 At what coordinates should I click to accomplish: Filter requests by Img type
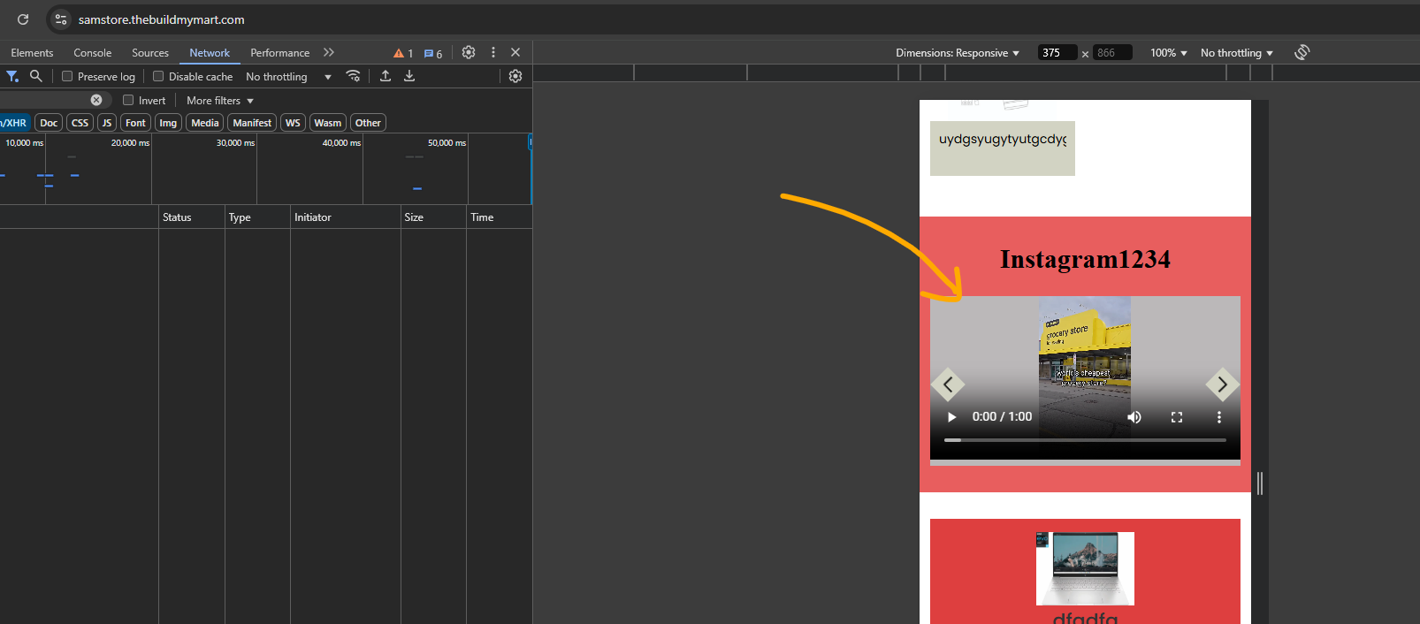coord(168,123)
